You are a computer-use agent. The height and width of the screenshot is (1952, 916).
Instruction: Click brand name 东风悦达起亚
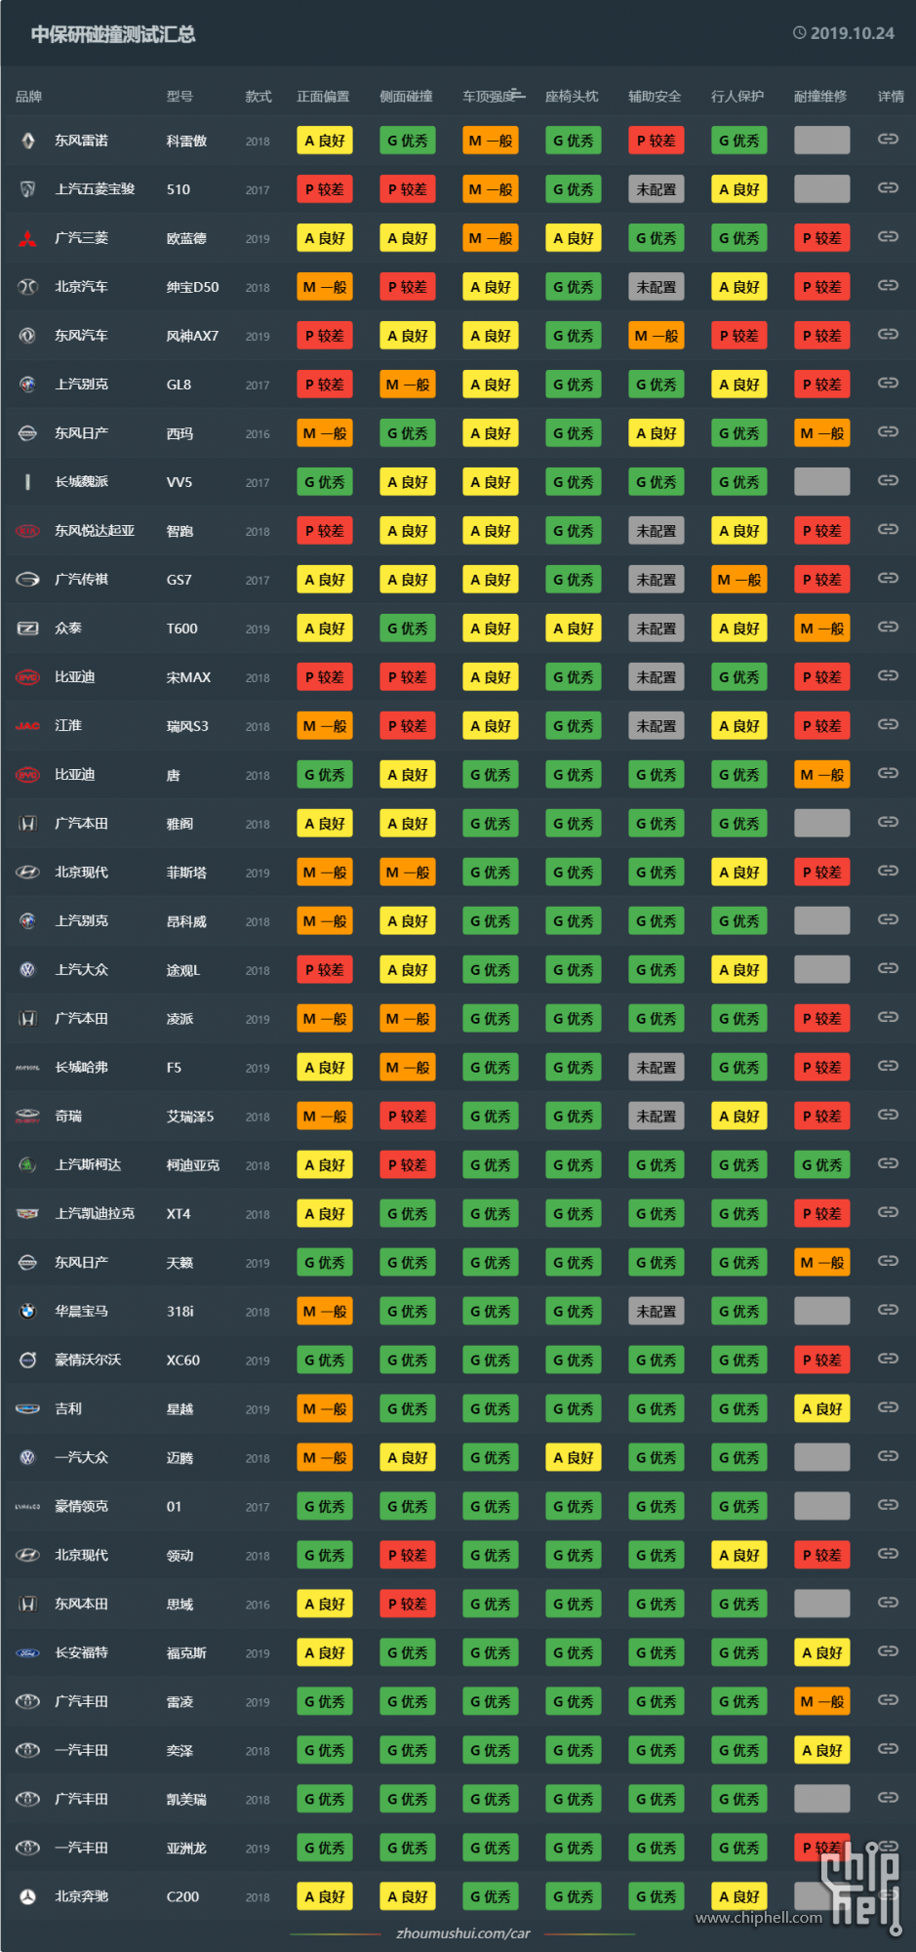coord(96,531)
